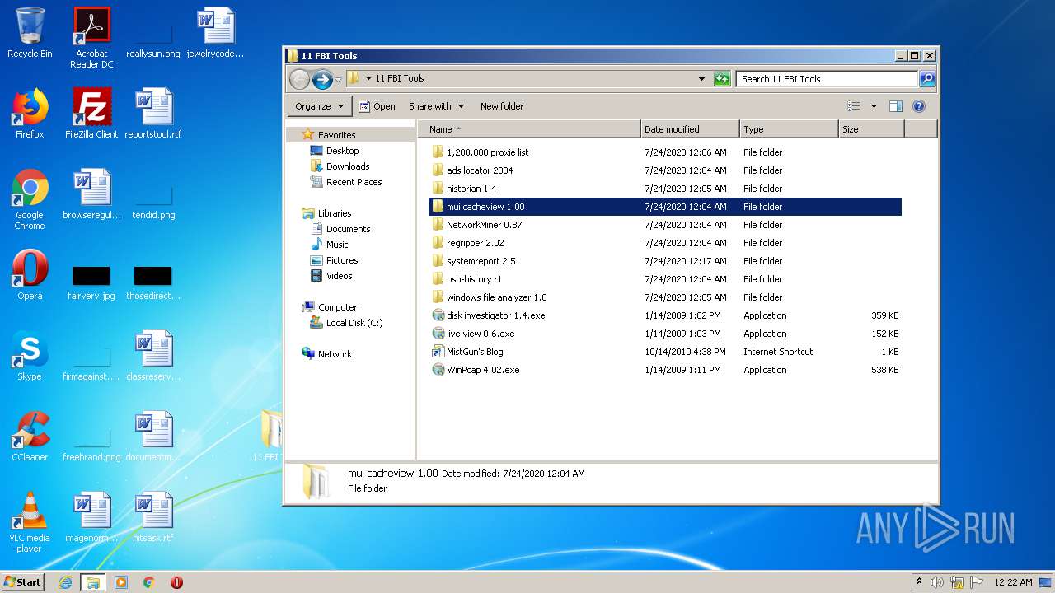Click Open in the Explorer toolbar
This screenshot has width=1055, height=593.
point(377,106)
